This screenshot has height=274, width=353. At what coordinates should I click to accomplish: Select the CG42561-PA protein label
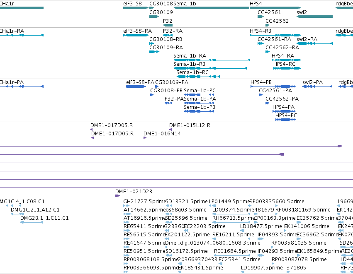point(275,91)
